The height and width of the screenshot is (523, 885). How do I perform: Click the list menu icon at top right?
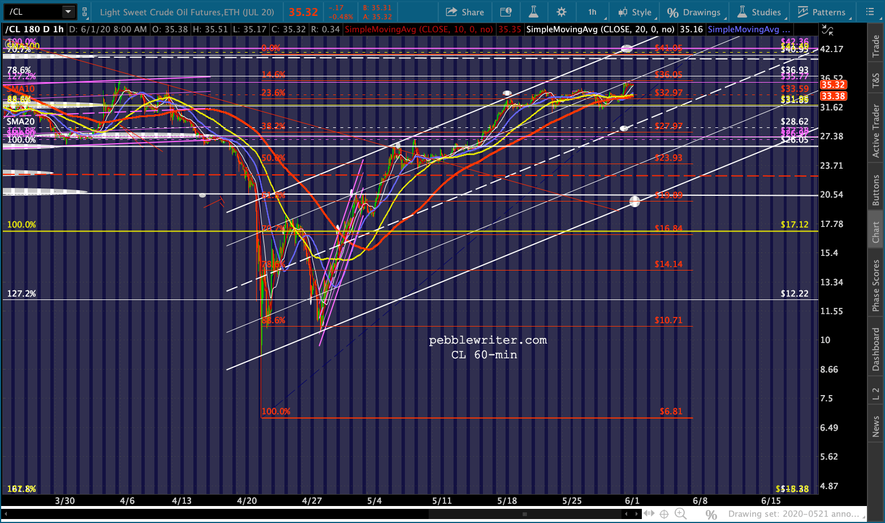coord(870,12)
